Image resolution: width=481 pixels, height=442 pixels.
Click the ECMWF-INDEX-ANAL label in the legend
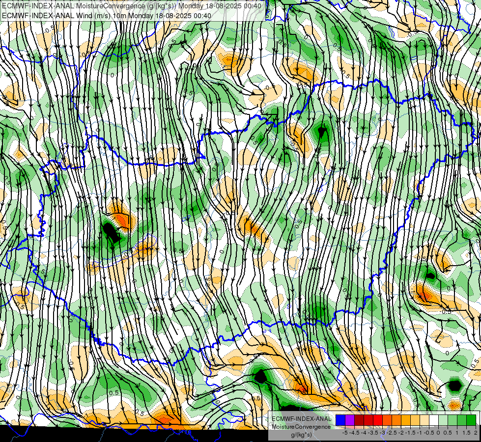pos(301,419)
